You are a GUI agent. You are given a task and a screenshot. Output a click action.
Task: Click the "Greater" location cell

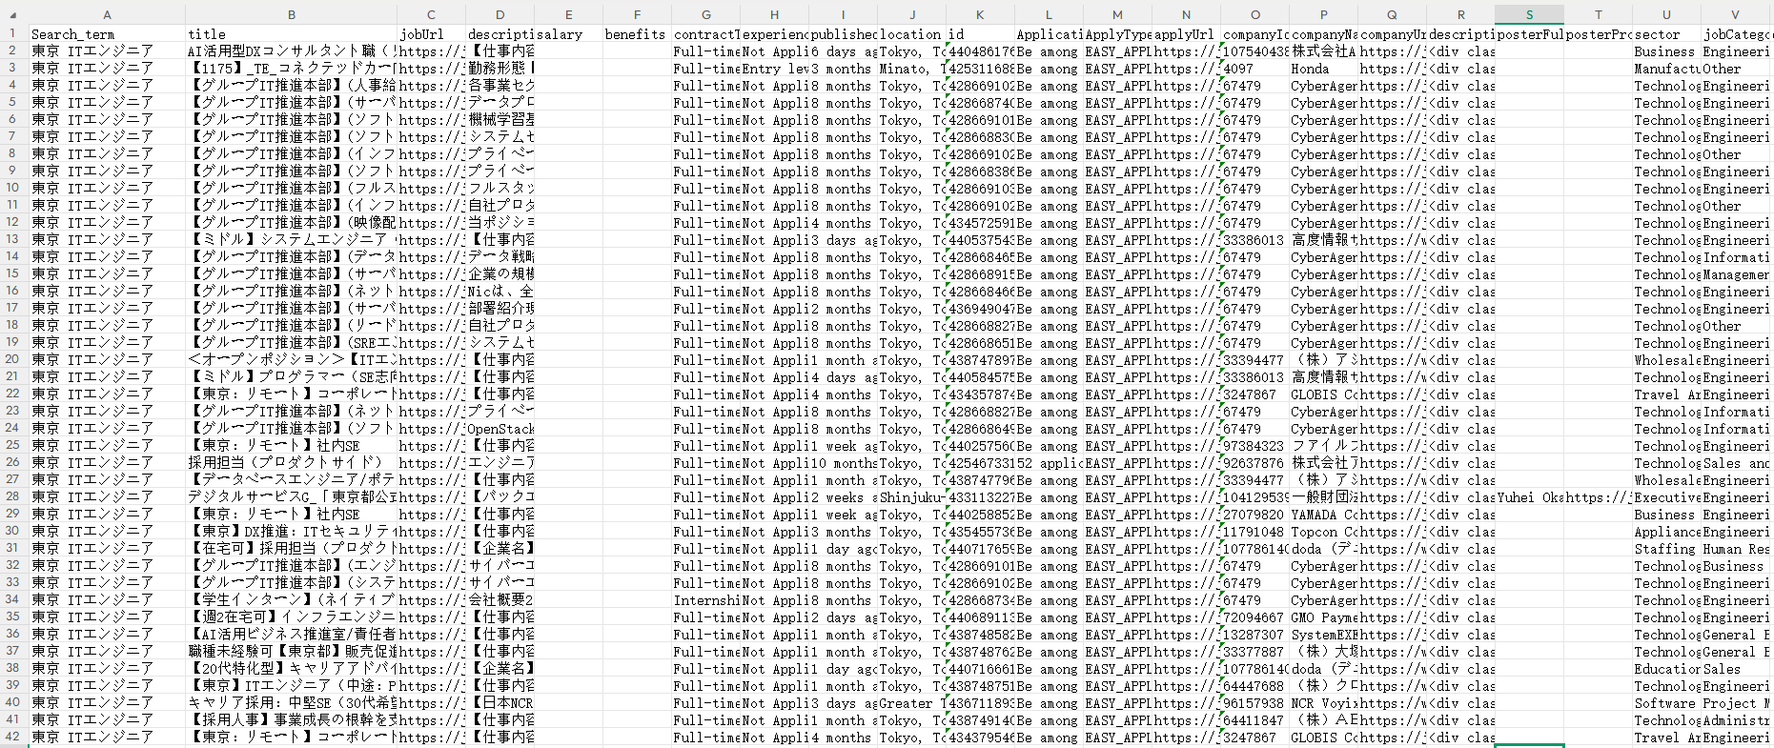[x=911, y=703]
